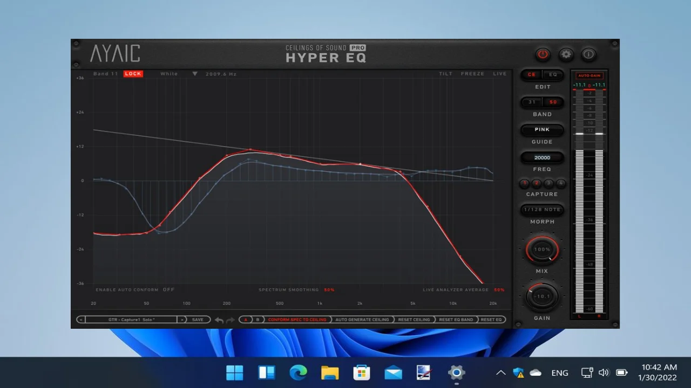The height and width of the screenshot is (388, 691).
Task: Click the OneDrive cloud tray icon
Action: (536, 372)
